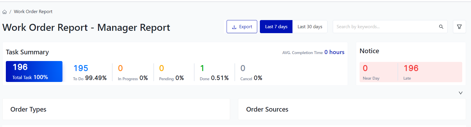The width and height of the screenshot is (471, 127).
Task: Click the Cancel 0 count
Action: tap(243, 68)
